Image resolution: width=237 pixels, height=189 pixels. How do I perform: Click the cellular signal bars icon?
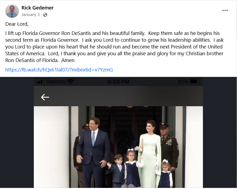click(40, 82)
